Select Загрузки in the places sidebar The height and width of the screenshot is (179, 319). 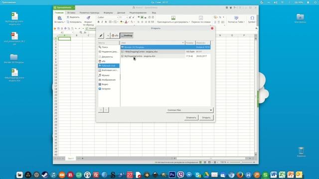[109, 89]
